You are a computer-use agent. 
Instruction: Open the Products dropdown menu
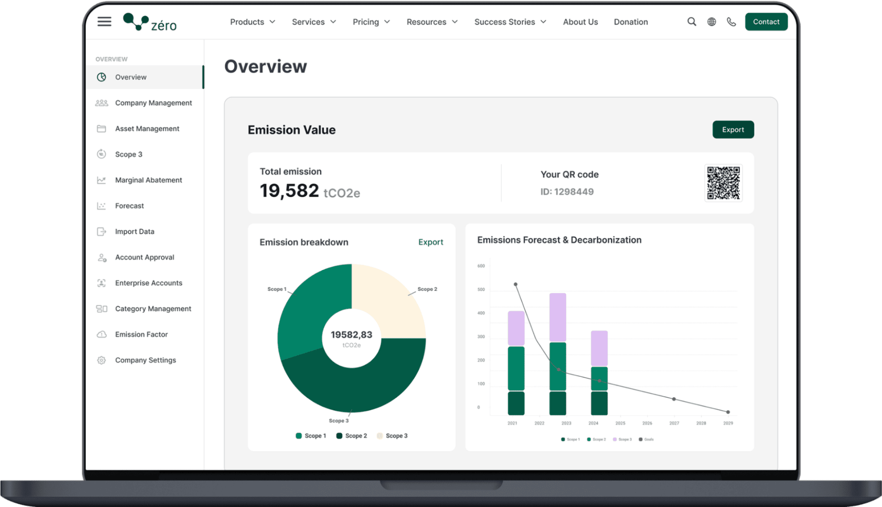[x=251, y=22]
